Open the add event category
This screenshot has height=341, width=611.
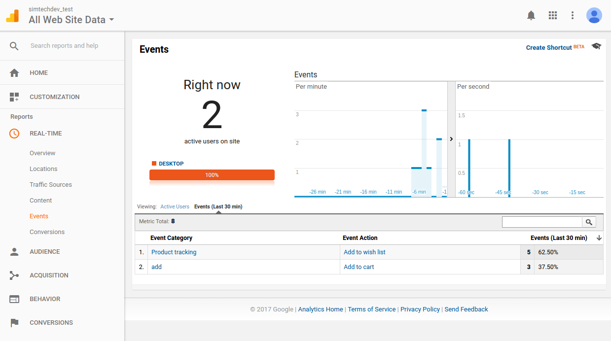tap(156, 267)
